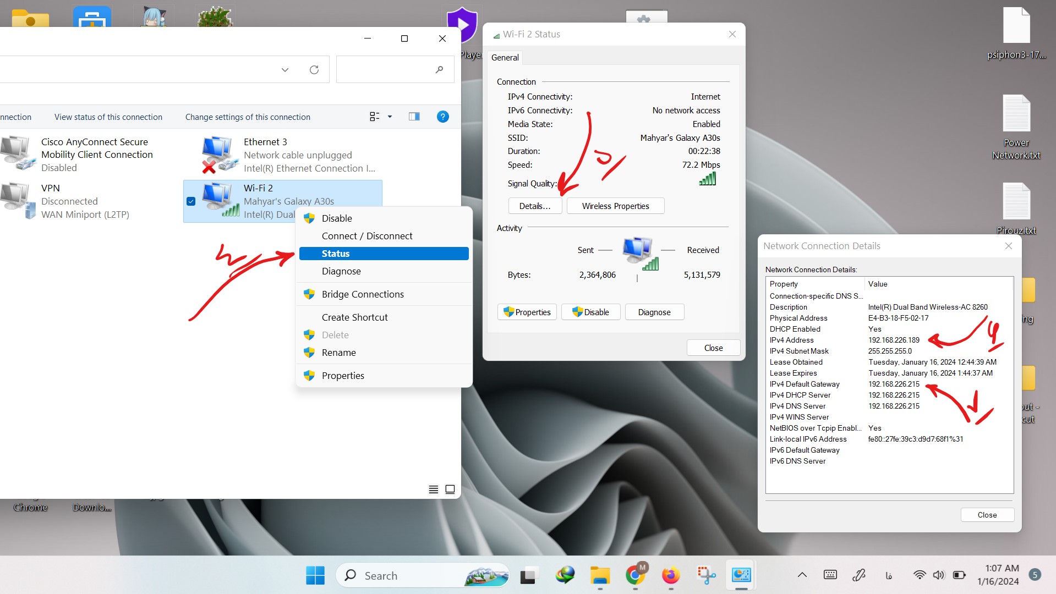The image size is (1056, 594).
Task: Open the help question mark icon
Action: point(443,117)
